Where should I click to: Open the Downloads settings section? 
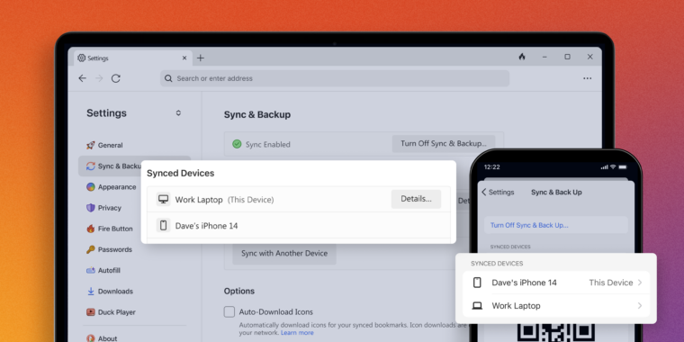tap(110, 292)
